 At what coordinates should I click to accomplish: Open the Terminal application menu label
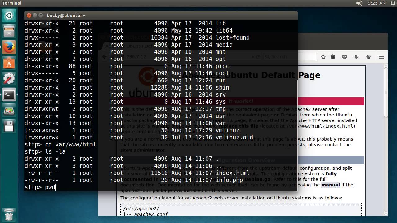(12, 3)
